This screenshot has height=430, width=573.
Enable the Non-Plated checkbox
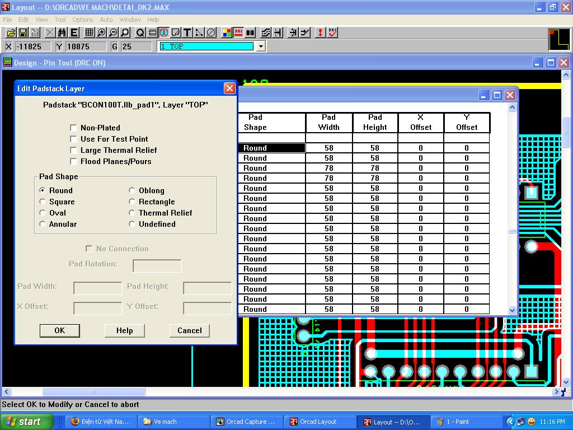point(73,128)
